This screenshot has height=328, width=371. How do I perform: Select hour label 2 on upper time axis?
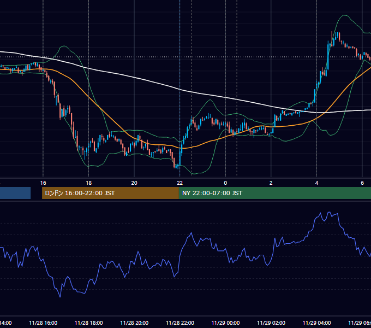point(271,183)
